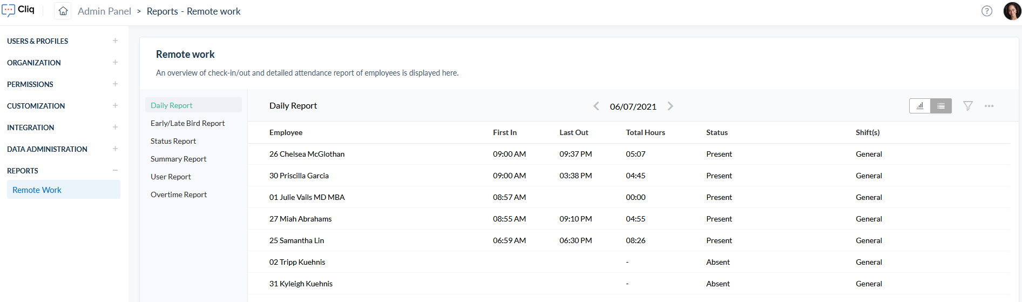Open the user profile avatar

point(1012,11)
